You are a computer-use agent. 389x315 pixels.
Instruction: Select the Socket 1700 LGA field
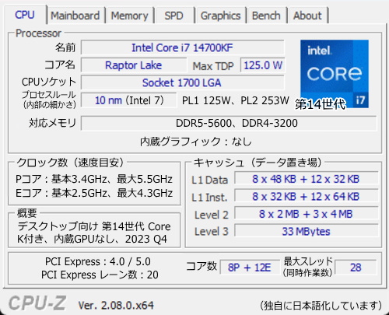point(182,82)
